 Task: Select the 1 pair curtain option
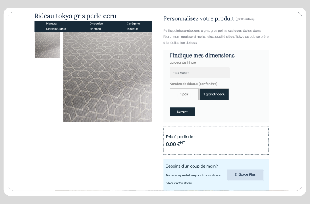pos(184,94)
